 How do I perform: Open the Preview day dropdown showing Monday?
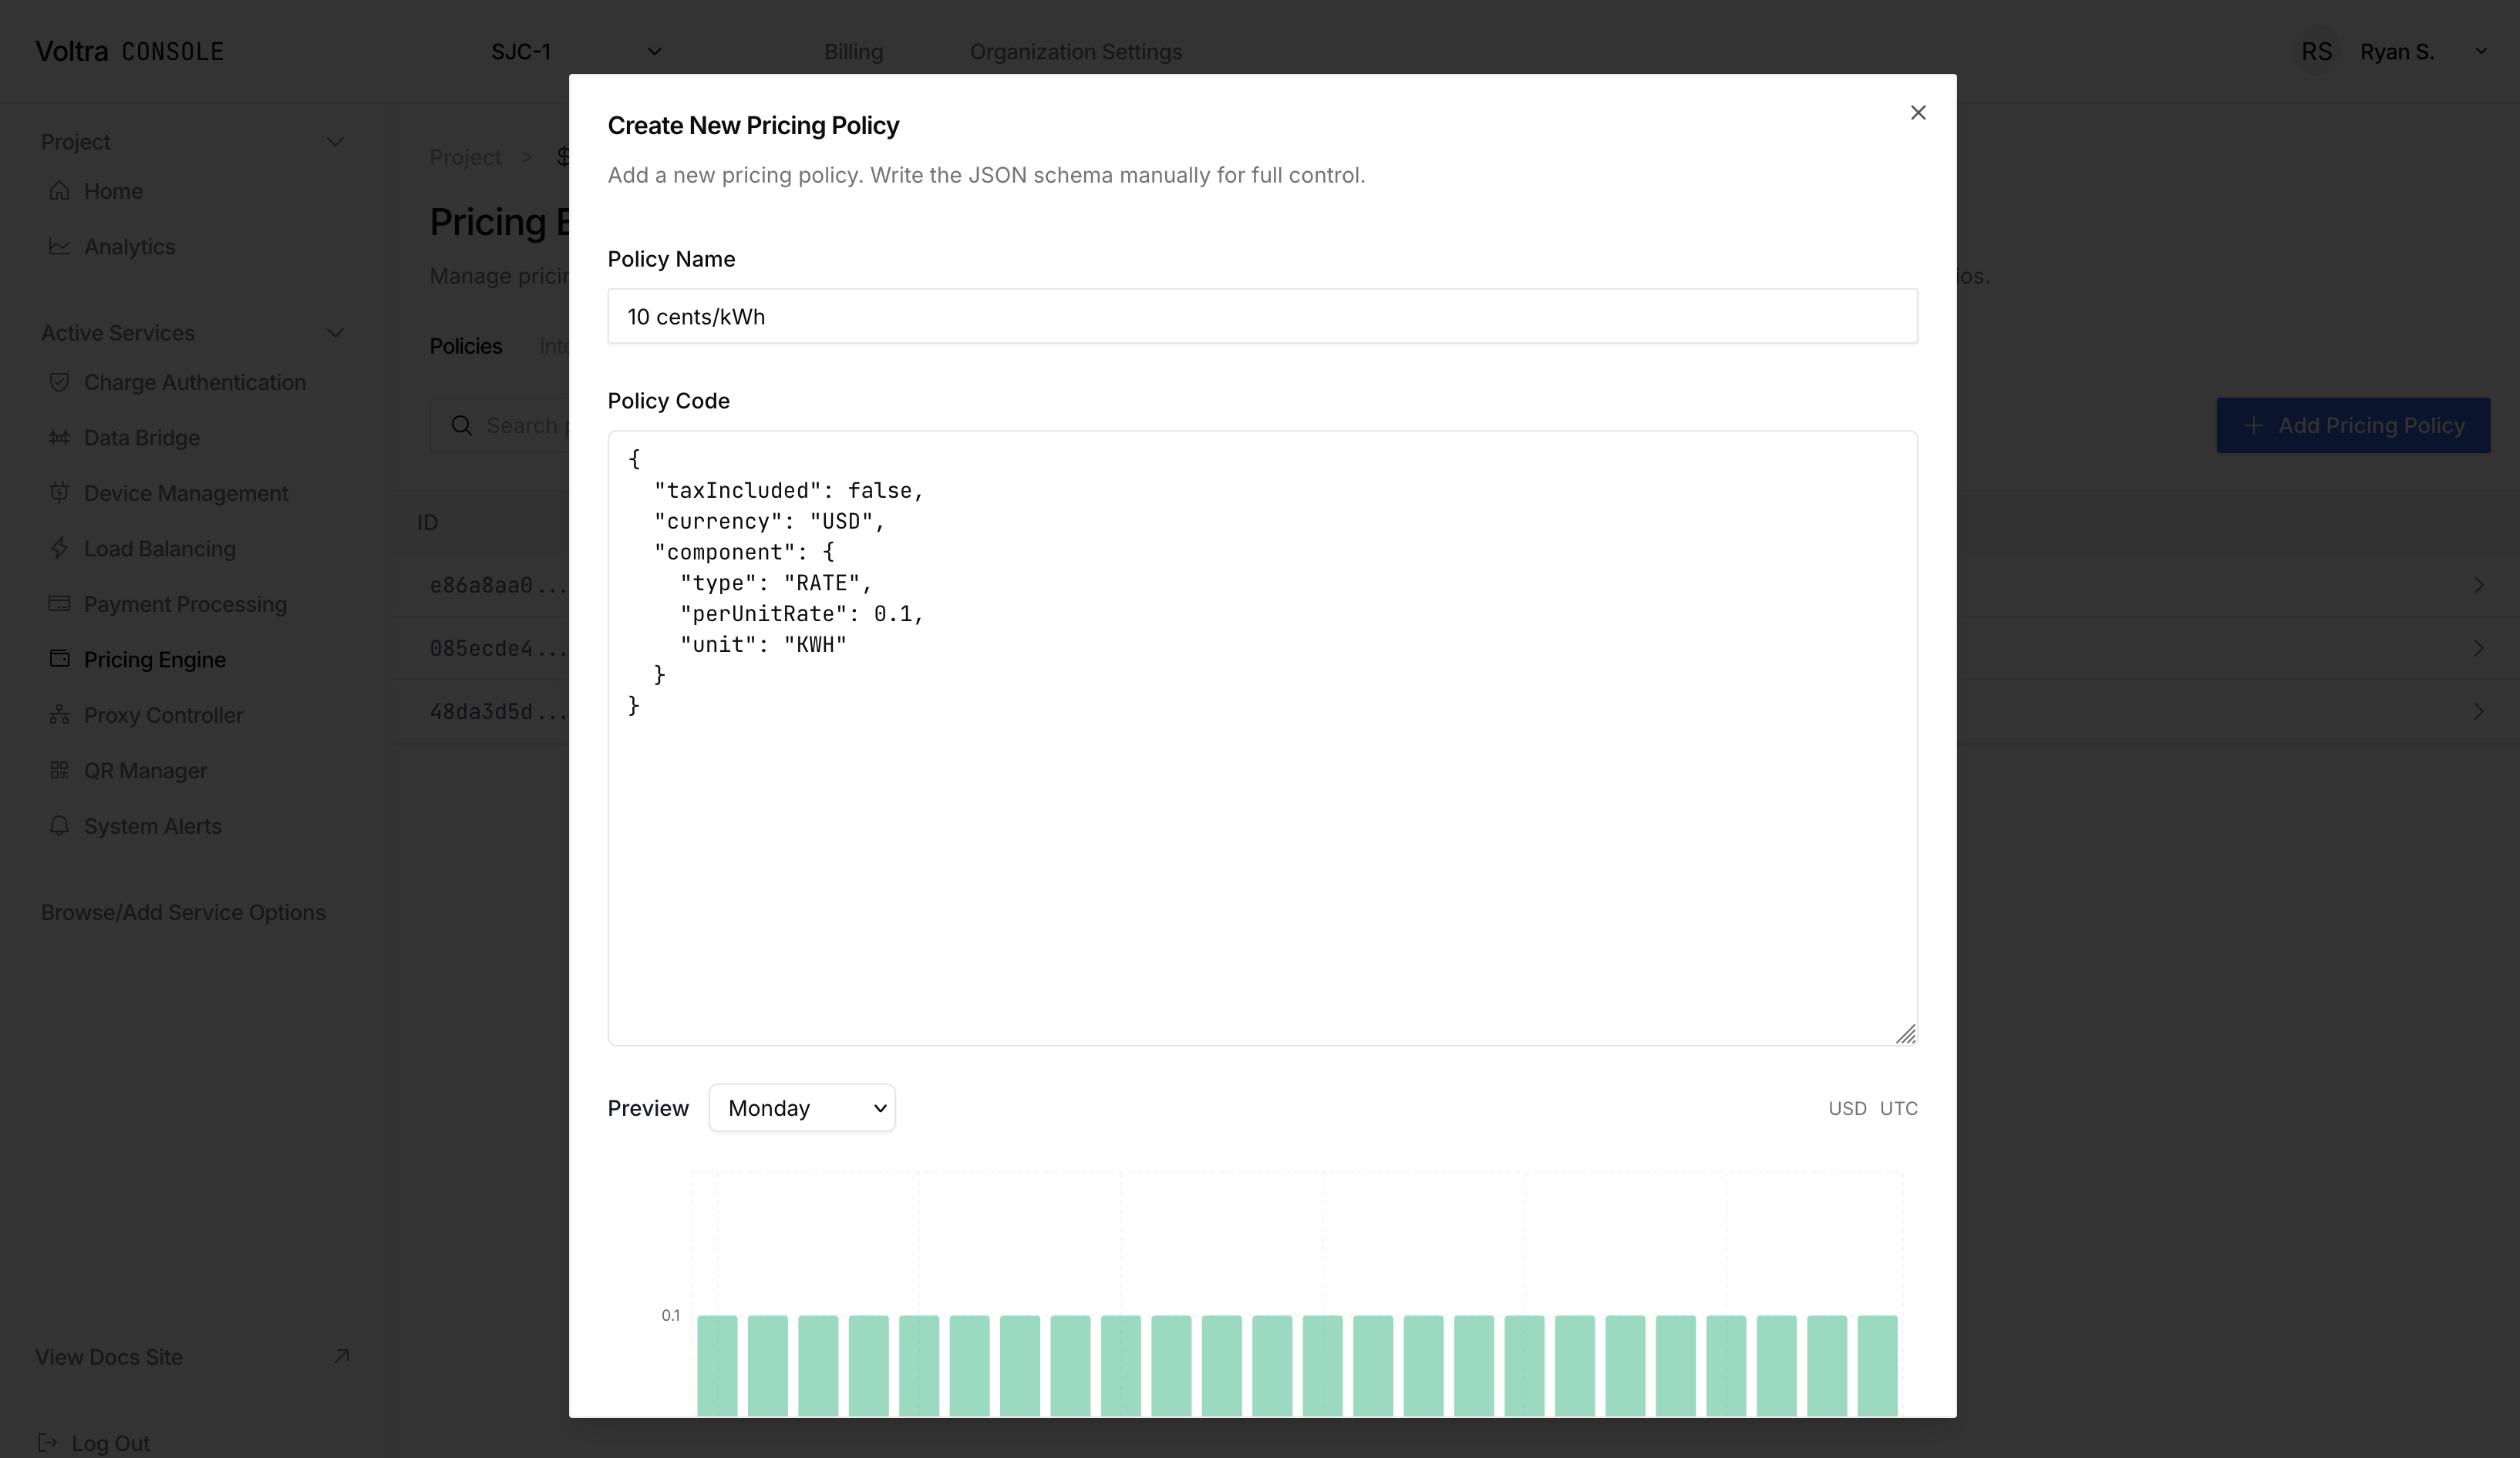[x=801, y=1107]
